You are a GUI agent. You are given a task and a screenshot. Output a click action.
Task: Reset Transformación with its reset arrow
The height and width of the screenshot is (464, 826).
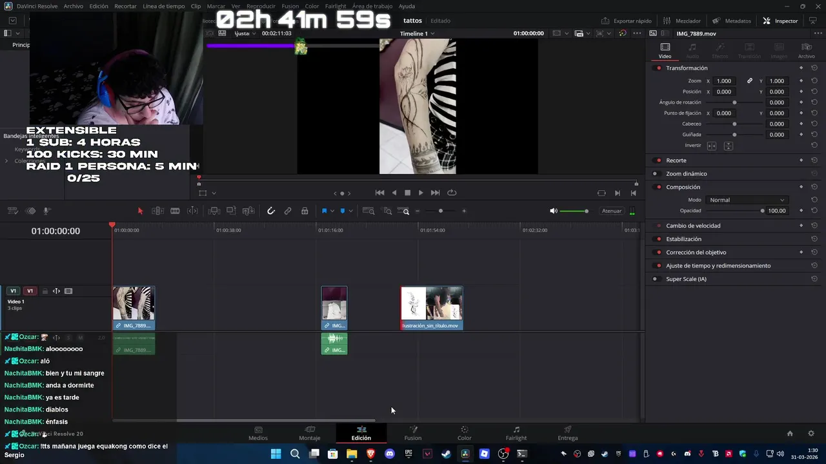[x=814, y=68]
